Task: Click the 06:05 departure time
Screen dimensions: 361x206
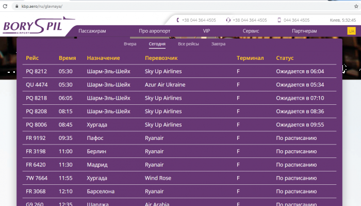Action: (x=65, y=98)
